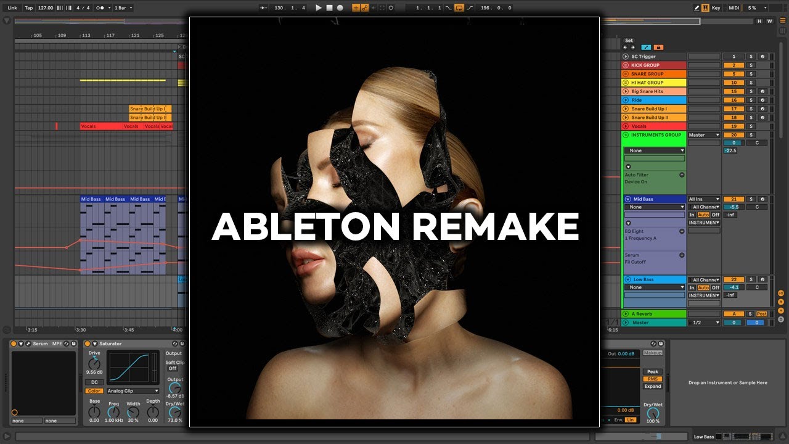Toggle the Loop switch in the transport
The height and width of the screenshot is (444, 789).
[459, 8]
